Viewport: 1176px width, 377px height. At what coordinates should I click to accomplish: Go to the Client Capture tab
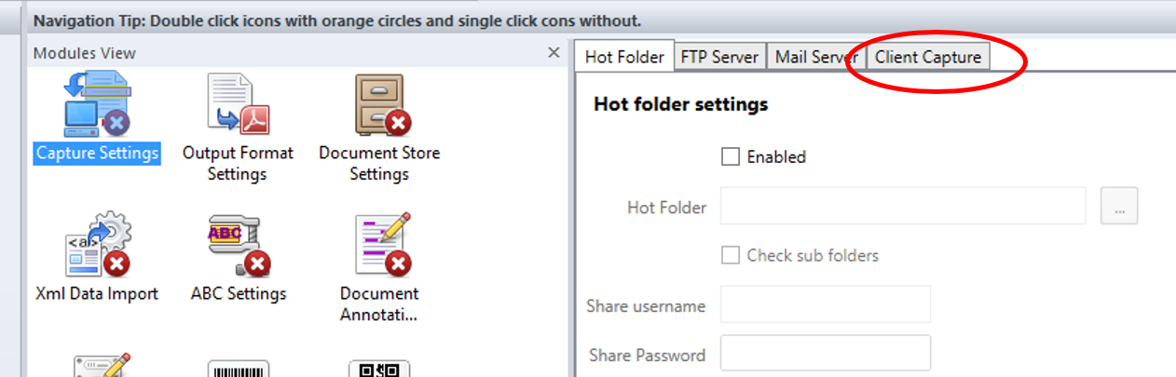[x=927, y=57]
